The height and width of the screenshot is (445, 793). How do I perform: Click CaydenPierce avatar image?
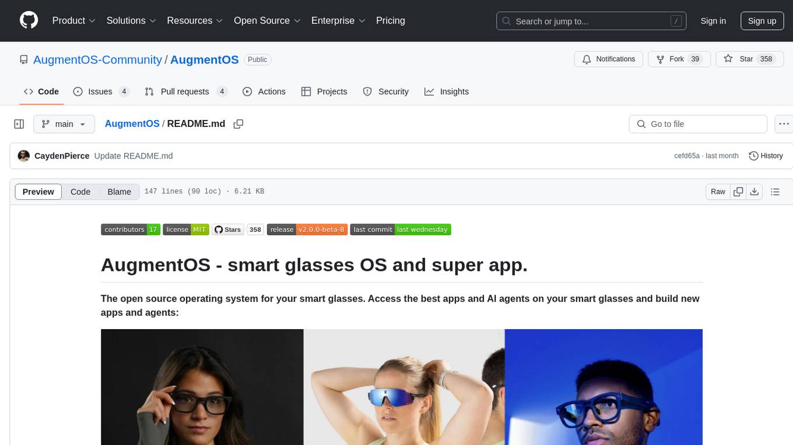tap(24, 156)
